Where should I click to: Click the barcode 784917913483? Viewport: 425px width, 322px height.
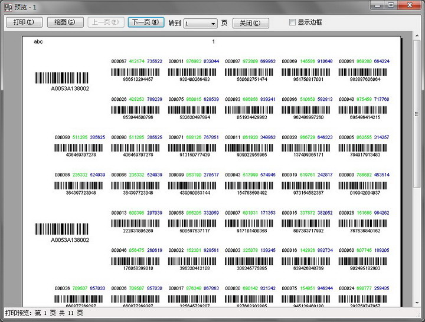[x=362, y=147]
